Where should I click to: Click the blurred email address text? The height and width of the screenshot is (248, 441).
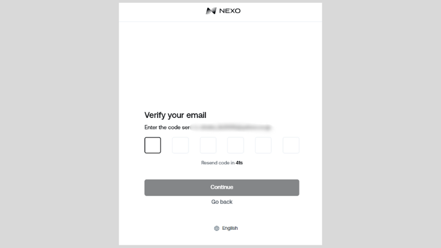(230, 127)
